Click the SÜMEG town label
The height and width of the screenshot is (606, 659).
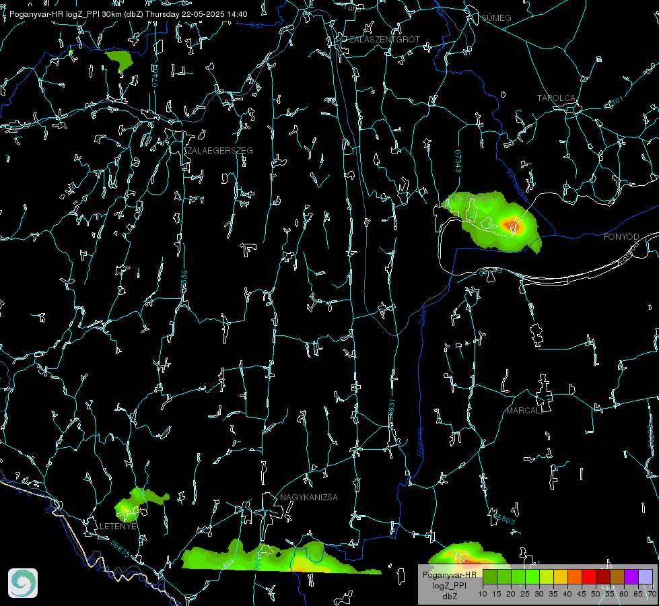[496, 18]
